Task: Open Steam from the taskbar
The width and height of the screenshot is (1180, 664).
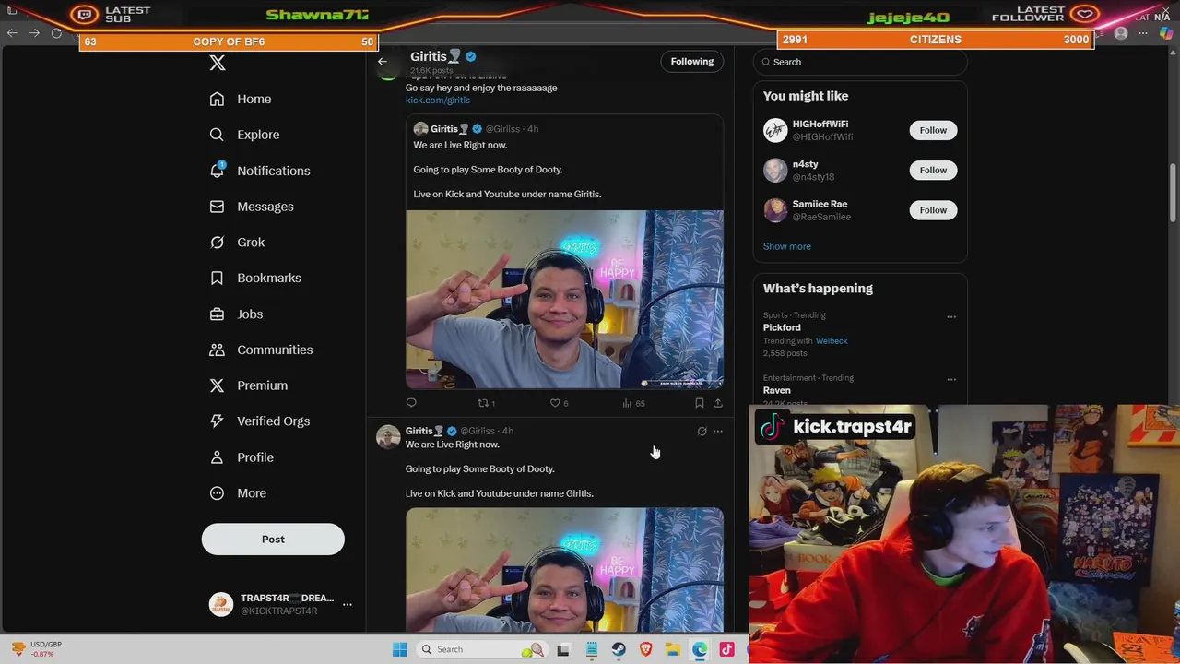Action: 619,649
